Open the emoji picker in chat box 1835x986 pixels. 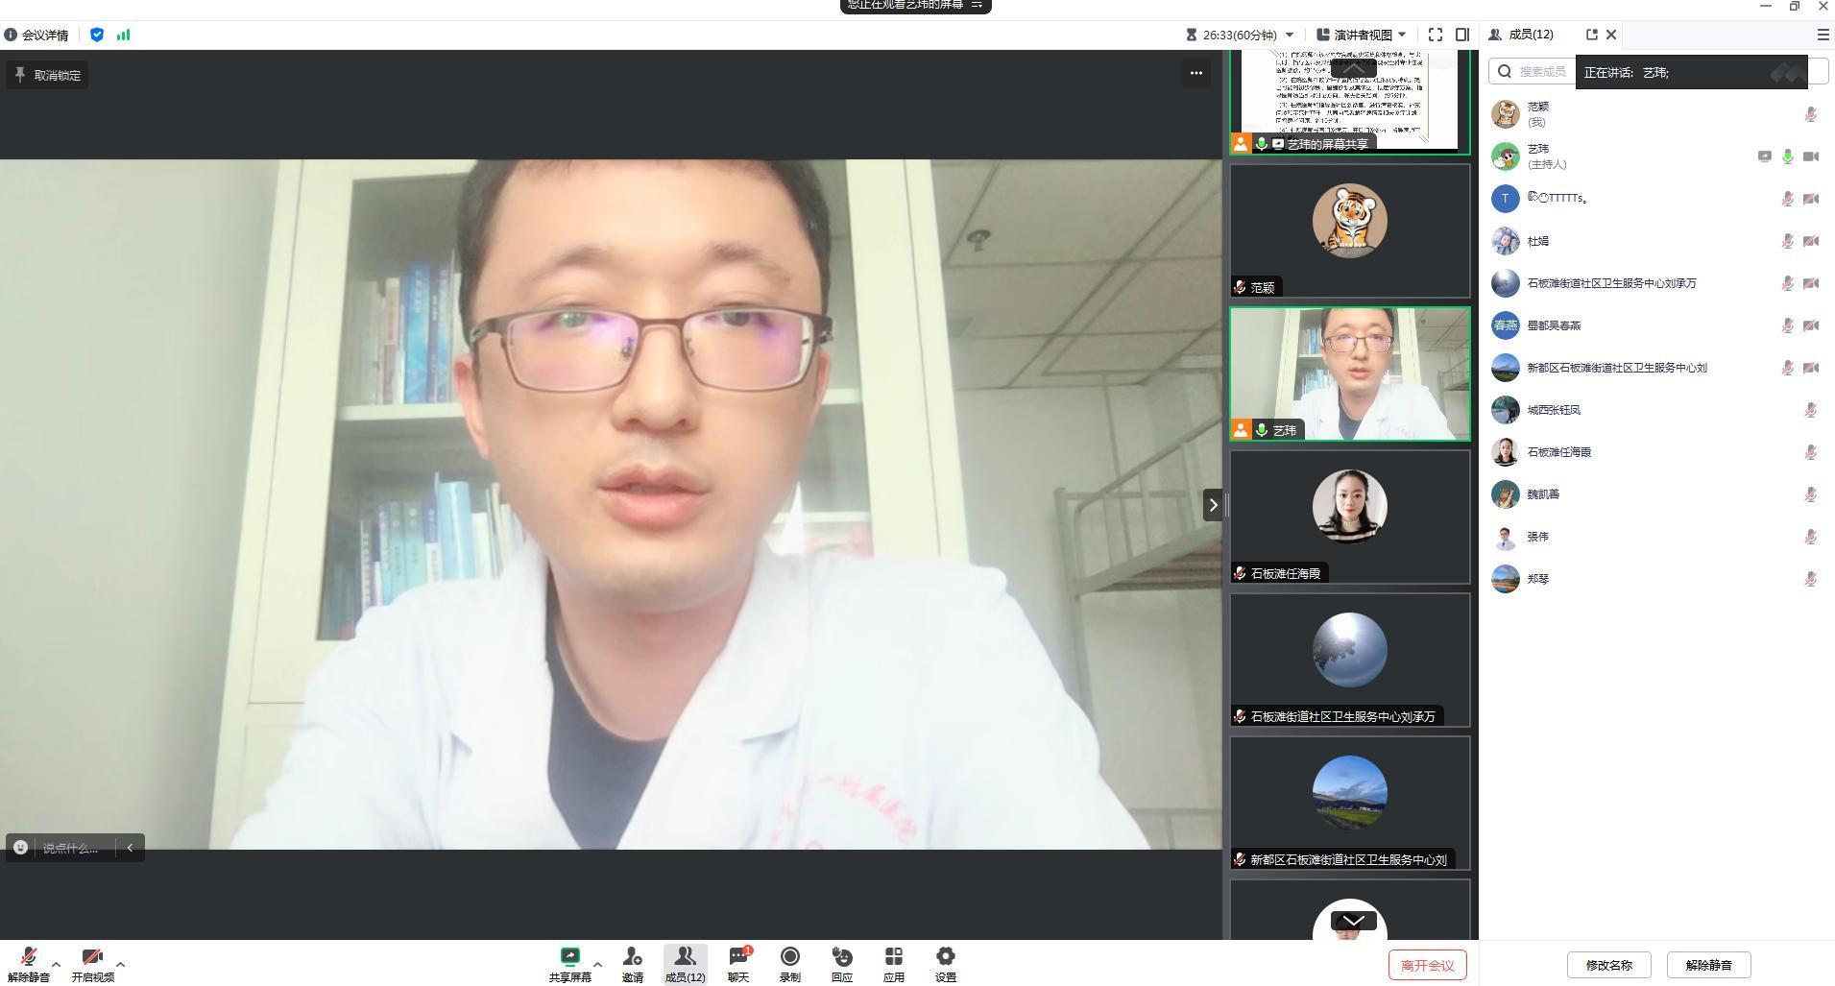[x=20, y=848]
